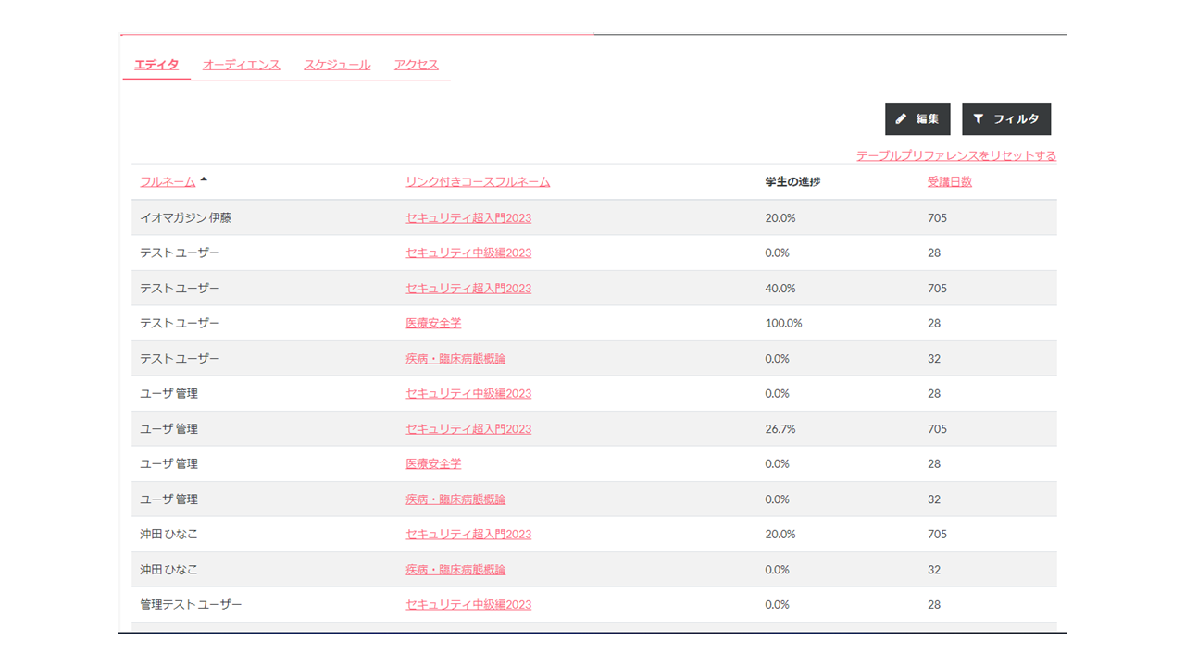Reset table preferences via テーブルプリファレンスをリセットする

pos(956,155)
